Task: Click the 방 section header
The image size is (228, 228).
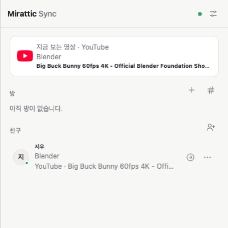Action: (x=13, y=93)
